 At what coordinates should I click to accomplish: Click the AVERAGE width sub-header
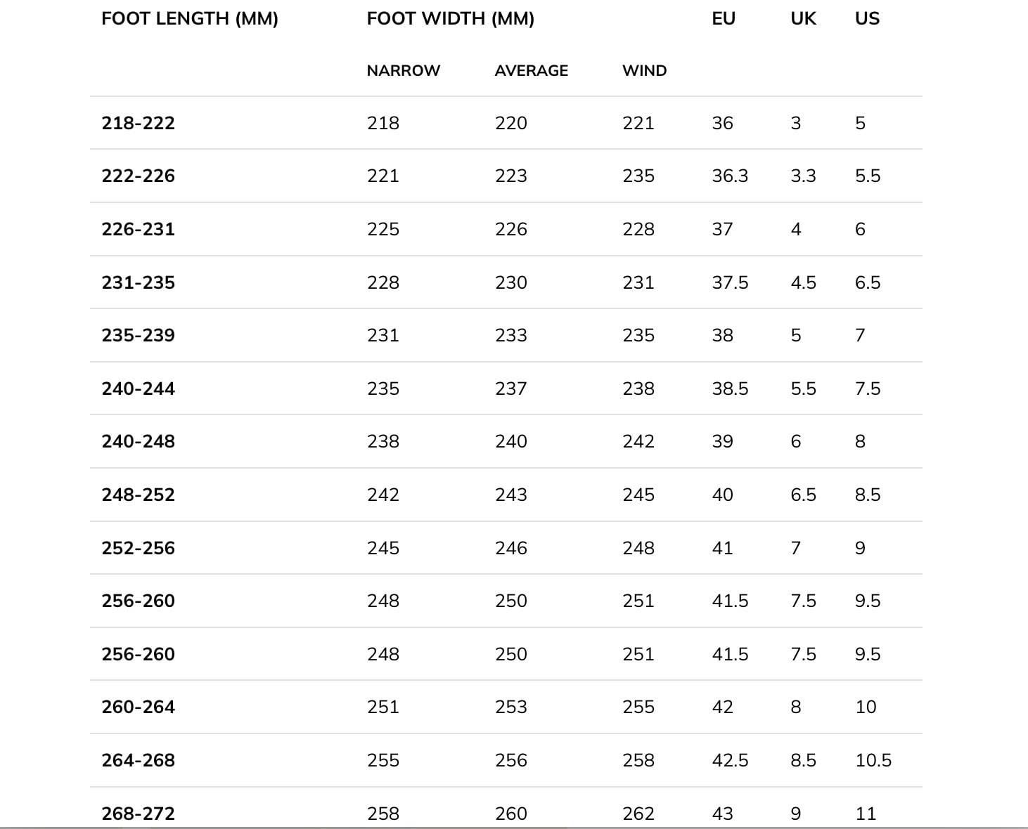tap(531, 71)
